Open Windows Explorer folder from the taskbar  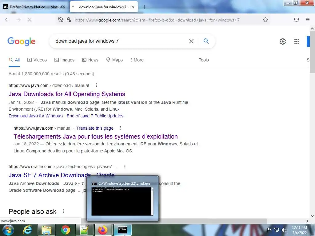46,230
